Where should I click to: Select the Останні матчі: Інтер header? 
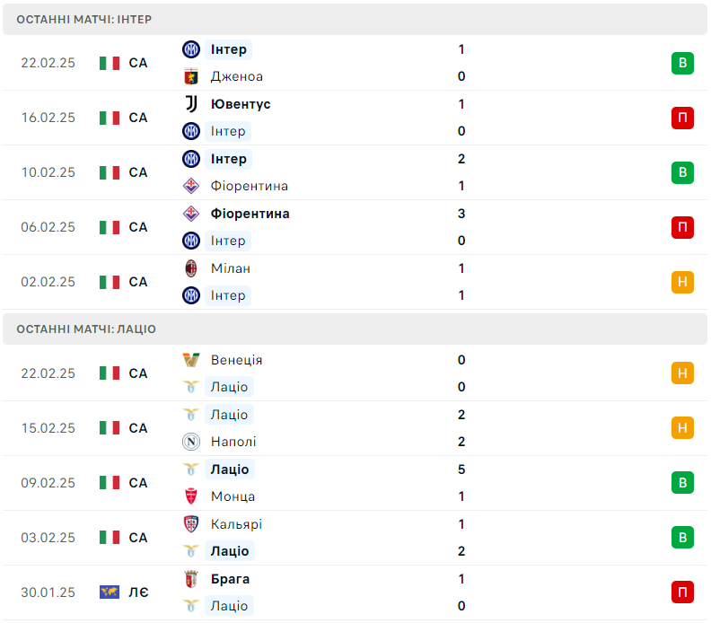84,19
